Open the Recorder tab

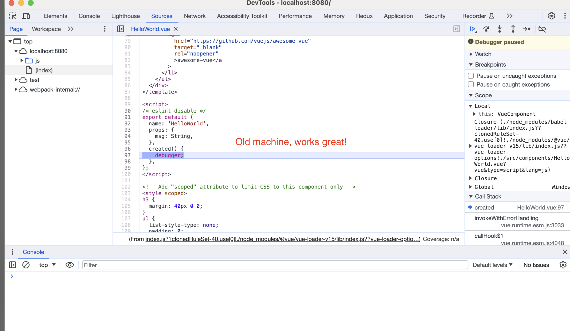pos(478,16)
